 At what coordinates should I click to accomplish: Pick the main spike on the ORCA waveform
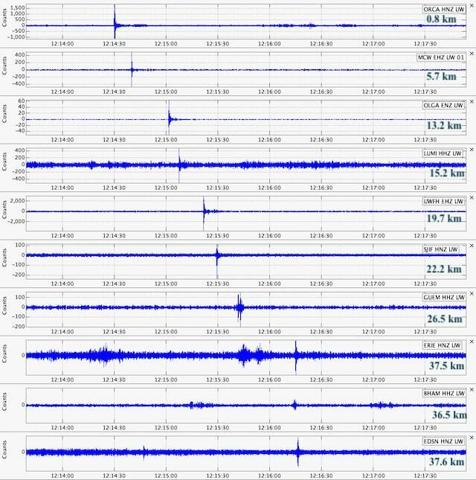point(115,22)
